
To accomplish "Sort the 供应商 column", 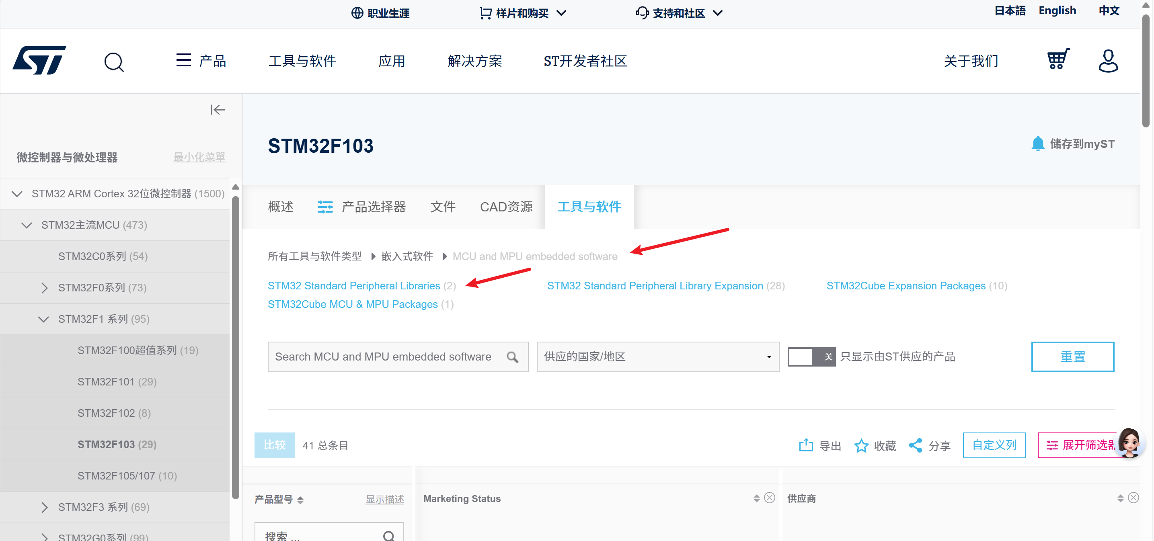I will (1120, 498).
